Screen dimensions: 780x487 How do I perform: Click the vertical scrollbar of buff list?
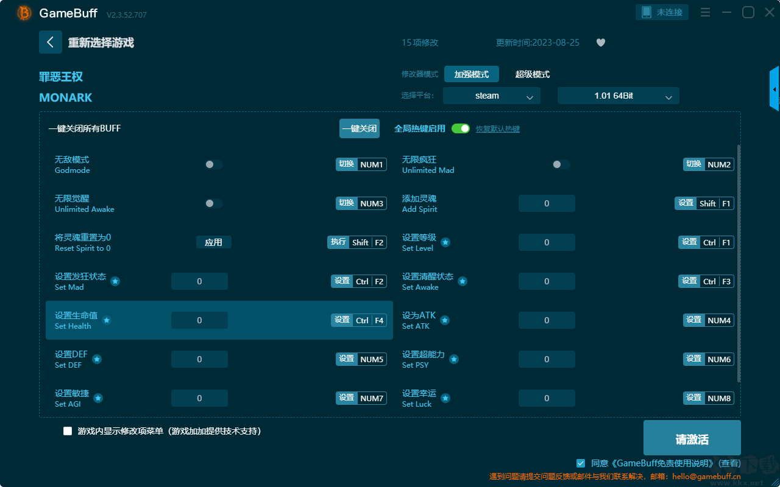[739, 264]
